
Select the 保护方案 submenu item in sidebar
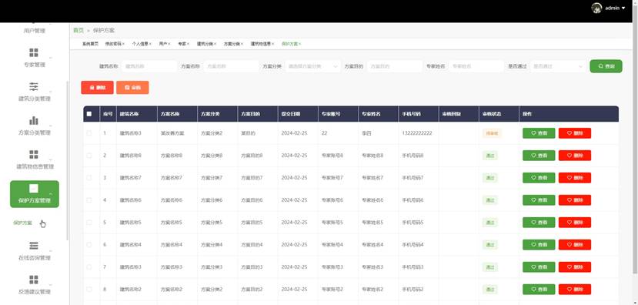(22, 223)
